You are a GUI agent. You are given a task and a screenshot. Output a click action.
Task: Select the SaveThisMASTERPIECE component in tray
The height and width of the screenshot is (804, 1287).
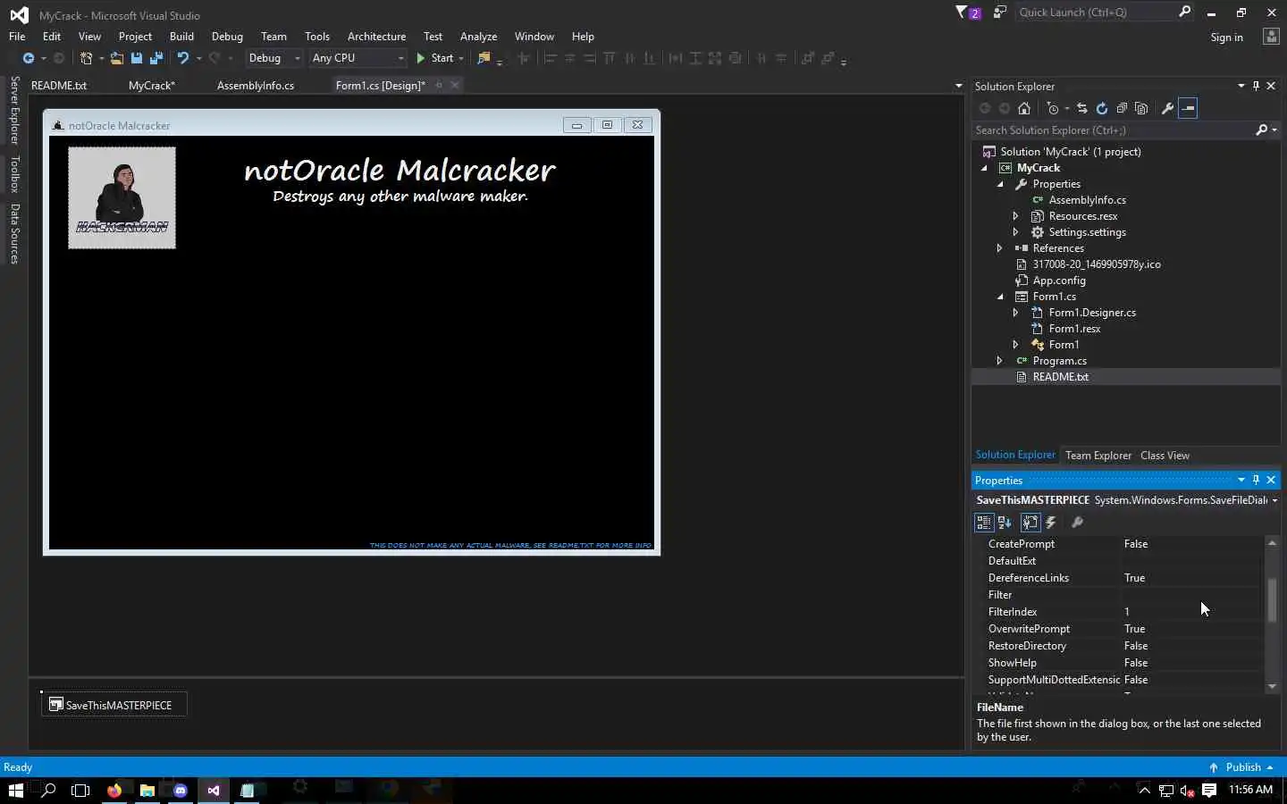114,705
